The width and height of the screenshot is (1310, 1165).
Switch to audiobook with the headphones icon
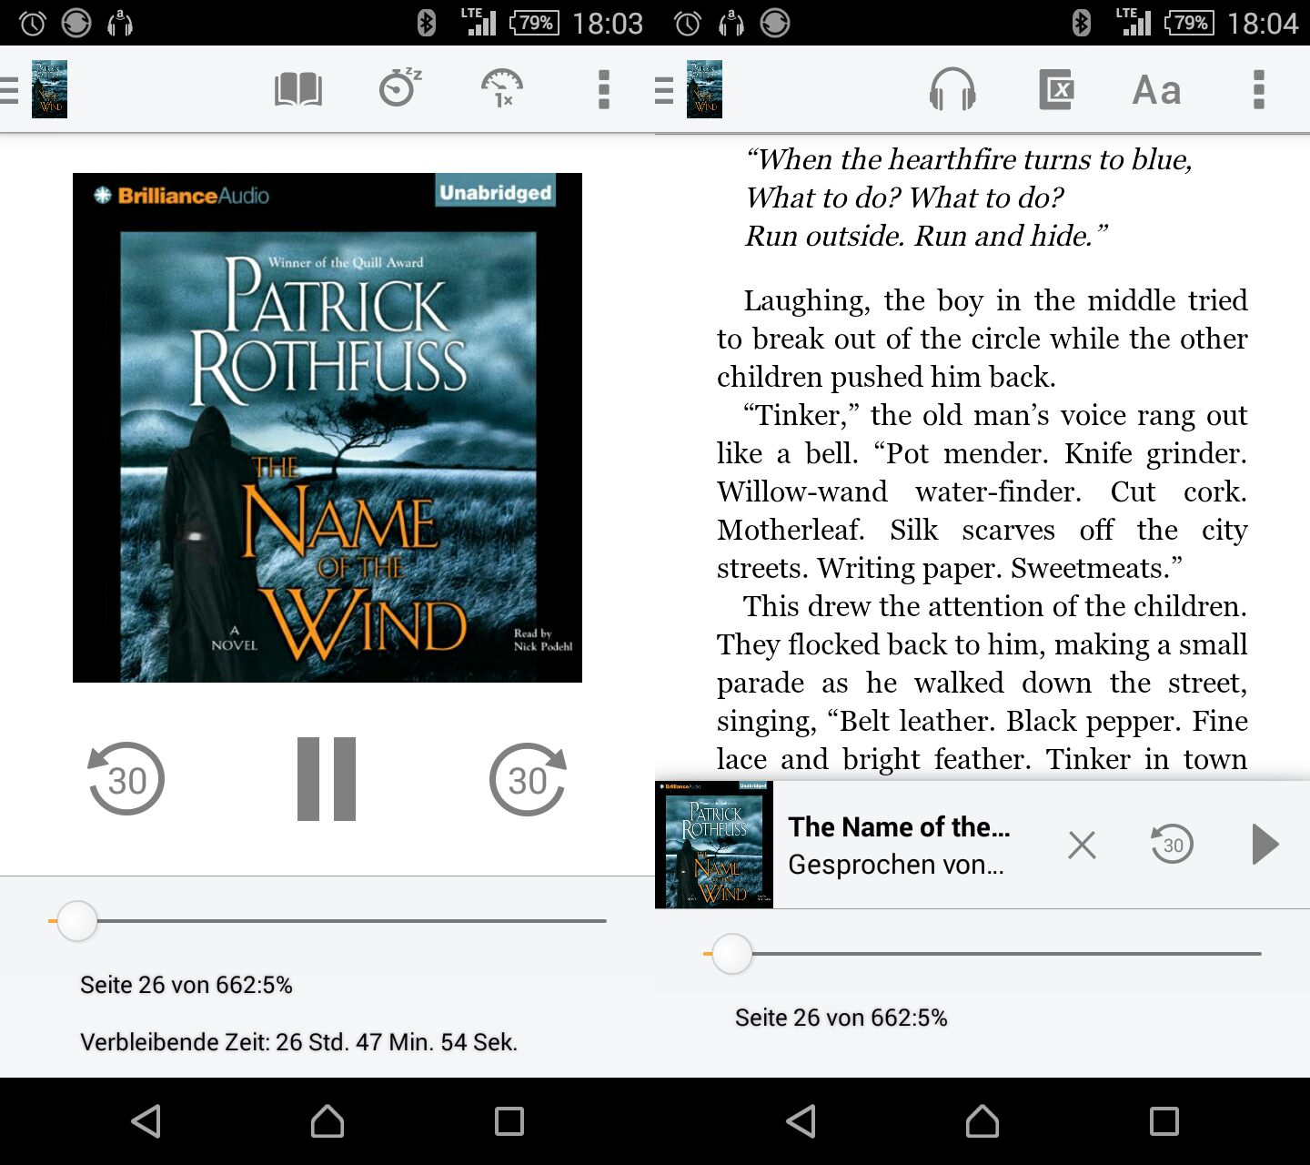click(952, 90)
